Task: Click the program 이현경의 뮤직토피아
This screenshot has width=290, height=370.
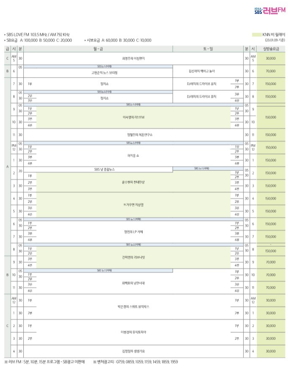Action: point(133,332)
